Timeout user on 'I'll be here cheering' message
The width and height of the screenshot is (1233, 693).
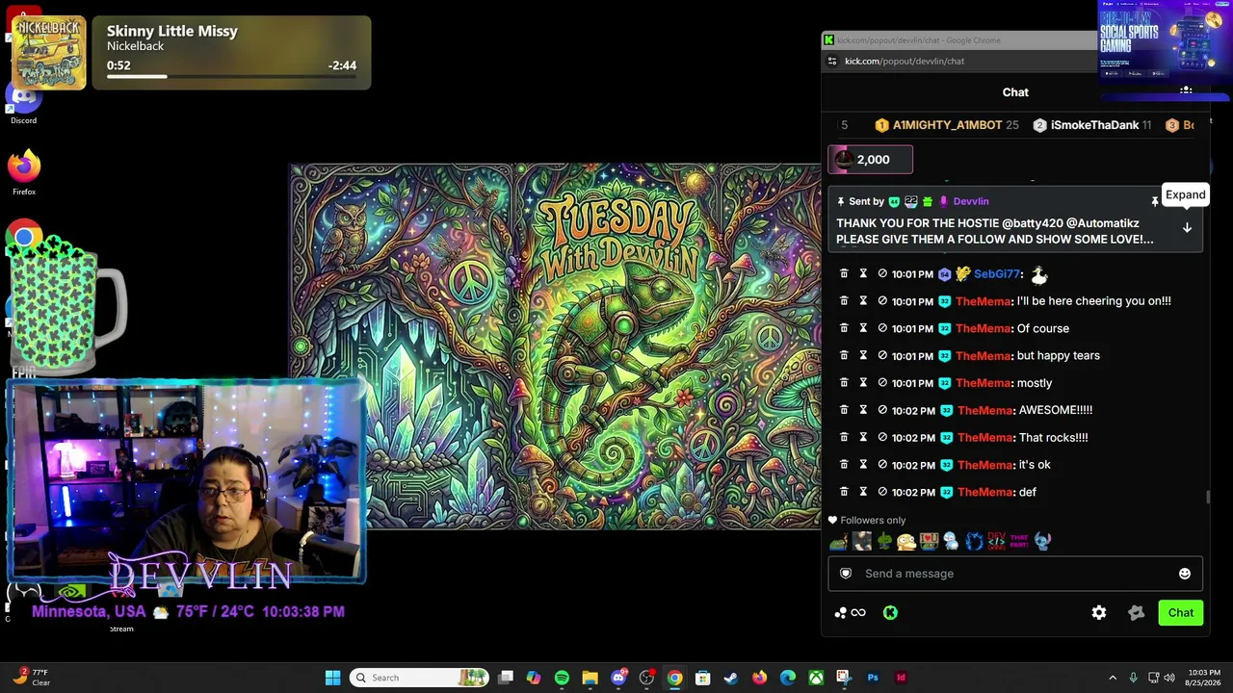[863, 301]
